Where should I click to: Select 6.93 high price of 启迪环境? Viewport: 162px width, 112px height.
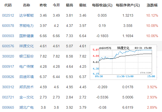point(70,77)
